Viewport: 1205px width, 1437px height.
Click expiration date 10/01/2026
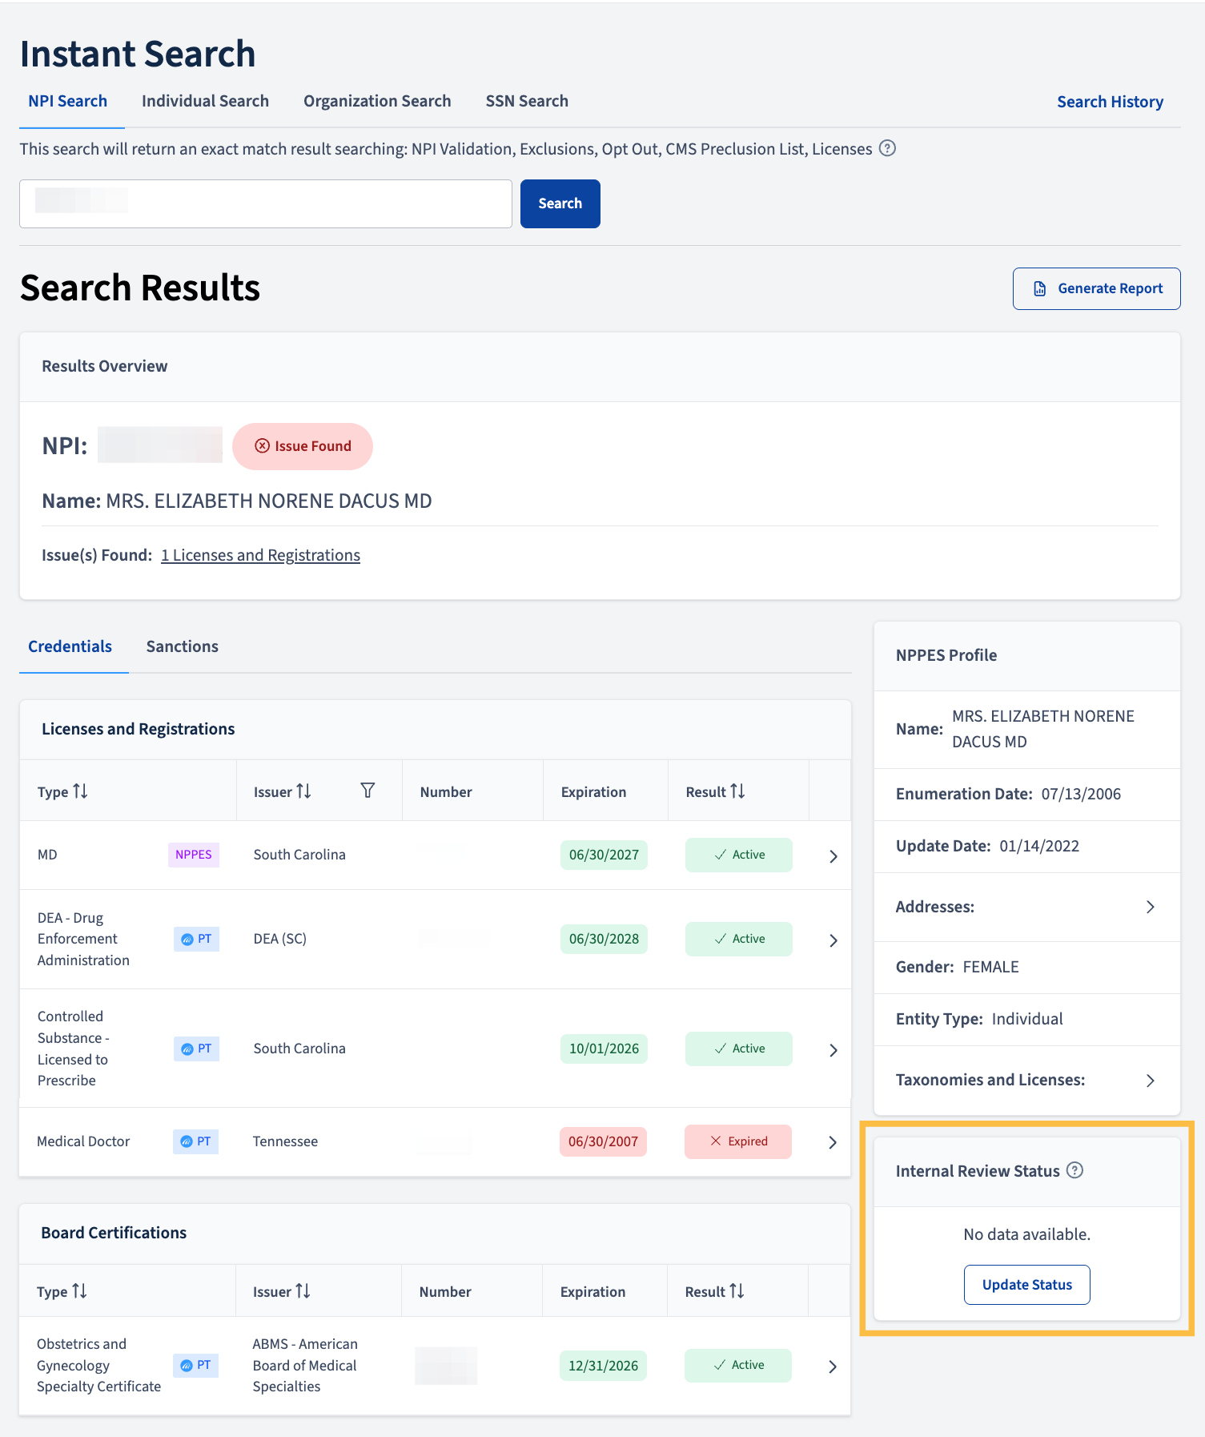coord(604,1049)
